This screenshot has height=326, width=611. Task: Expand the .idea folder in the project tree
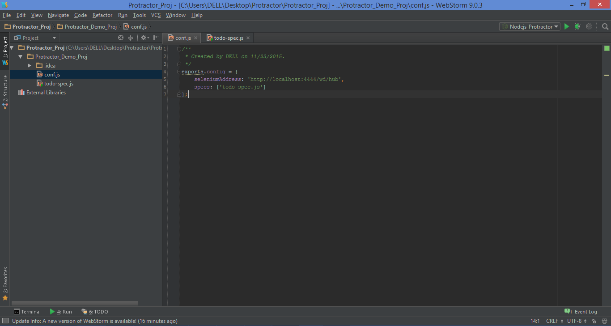click(29, 65)
